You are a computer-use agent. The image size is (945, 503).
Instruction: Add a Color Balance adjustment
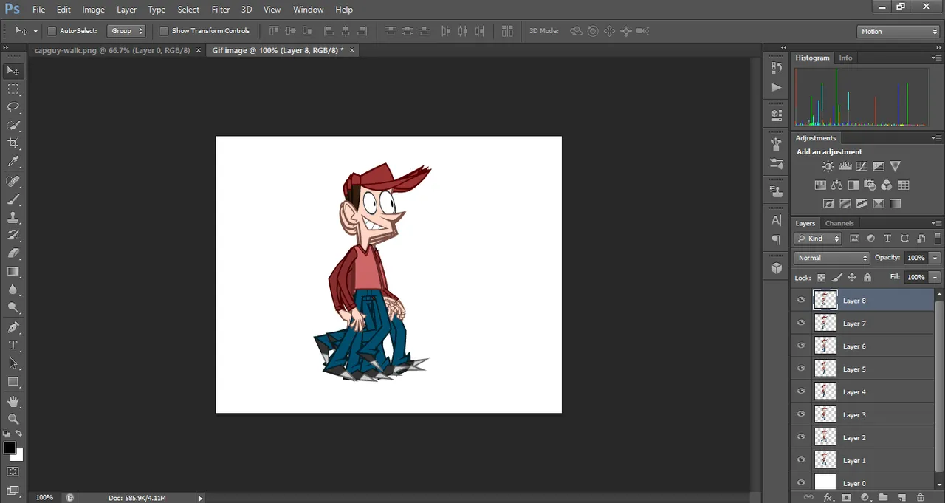[x=836, y=185]
